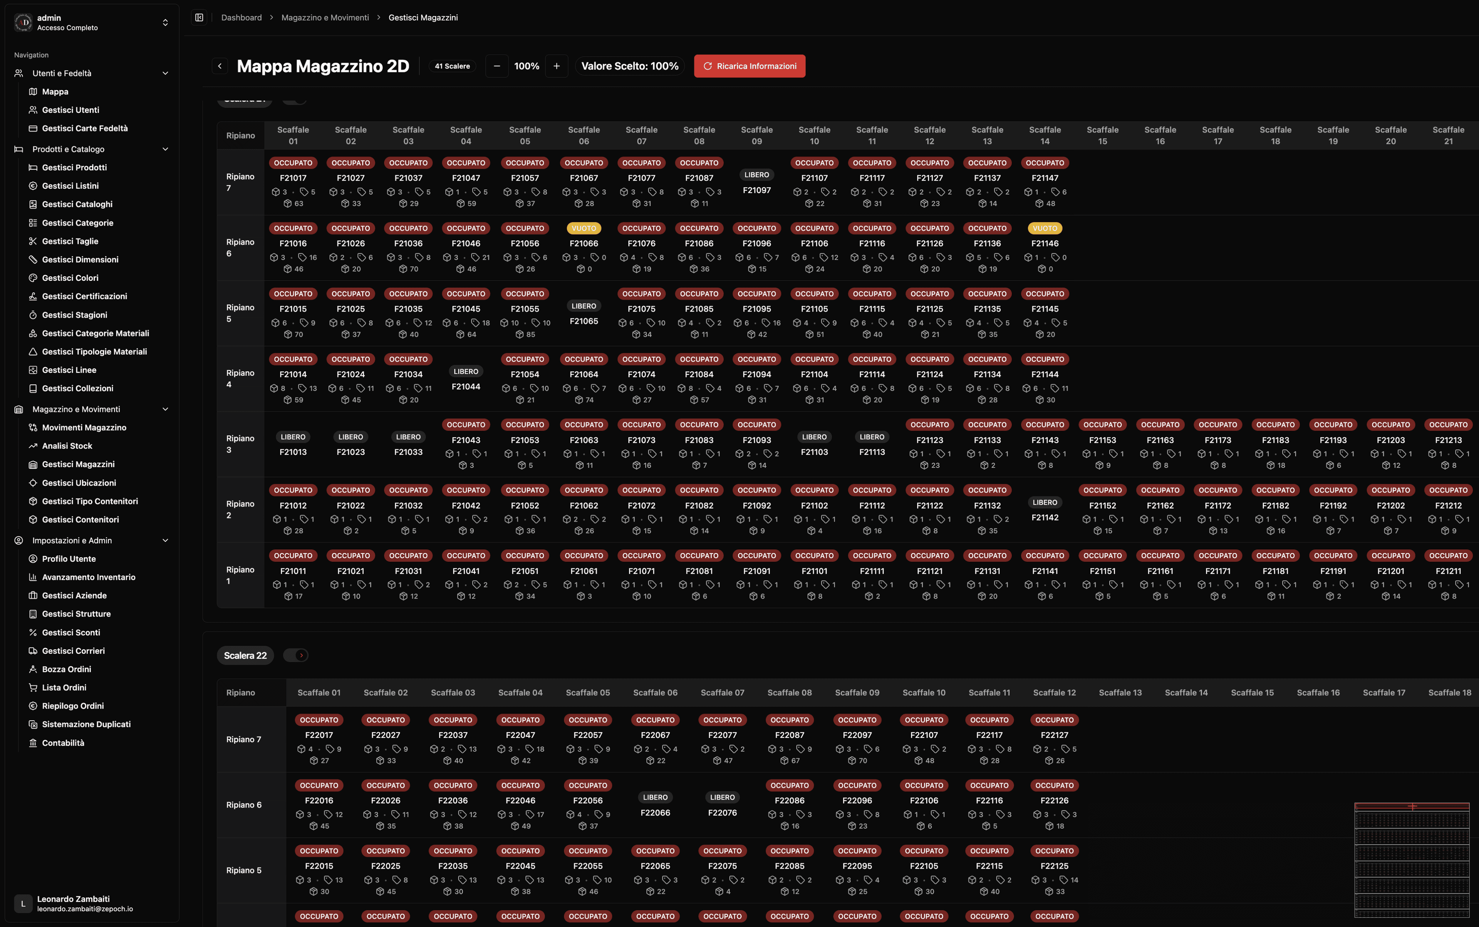
Task: Open Gestisci Prodotti in sidebar
Action: 74,168
